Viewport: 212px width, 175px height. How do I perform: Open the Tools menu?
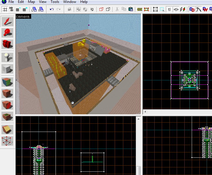click(55, 2)
